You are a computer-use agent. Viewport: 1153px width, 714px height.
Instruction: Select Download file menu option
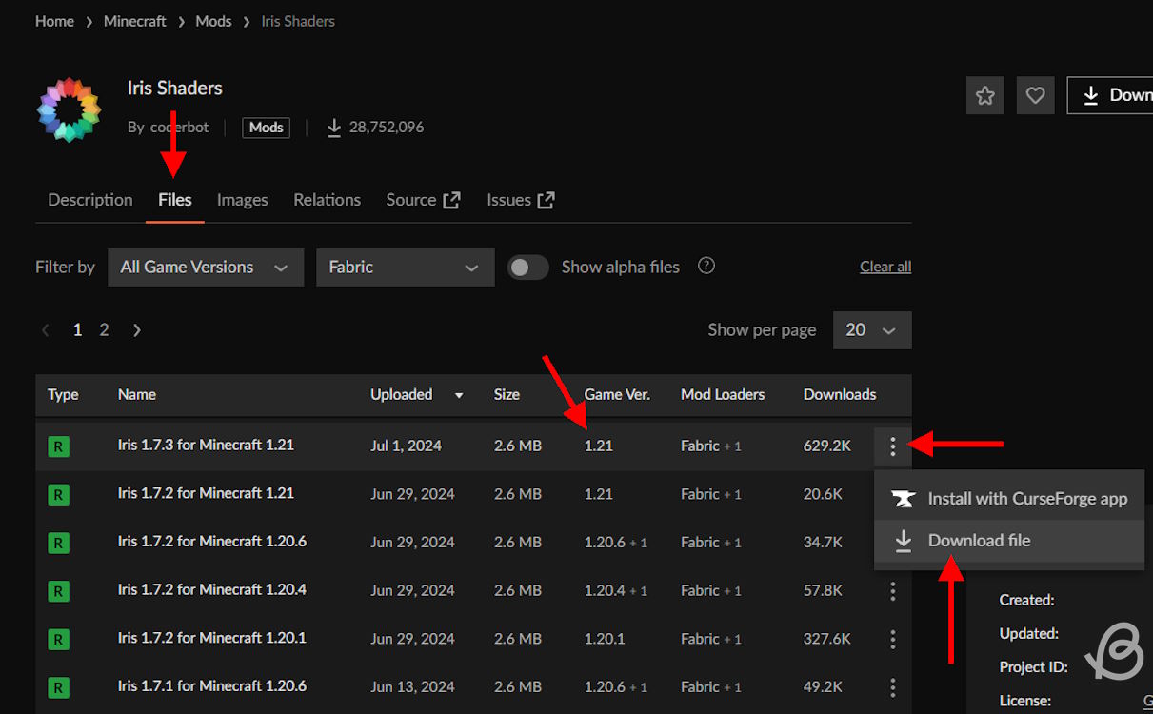[x=979, y=541]
